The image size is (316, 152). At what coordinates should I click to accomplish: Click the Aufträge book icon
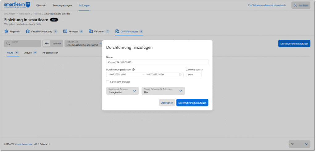[65, 31]
